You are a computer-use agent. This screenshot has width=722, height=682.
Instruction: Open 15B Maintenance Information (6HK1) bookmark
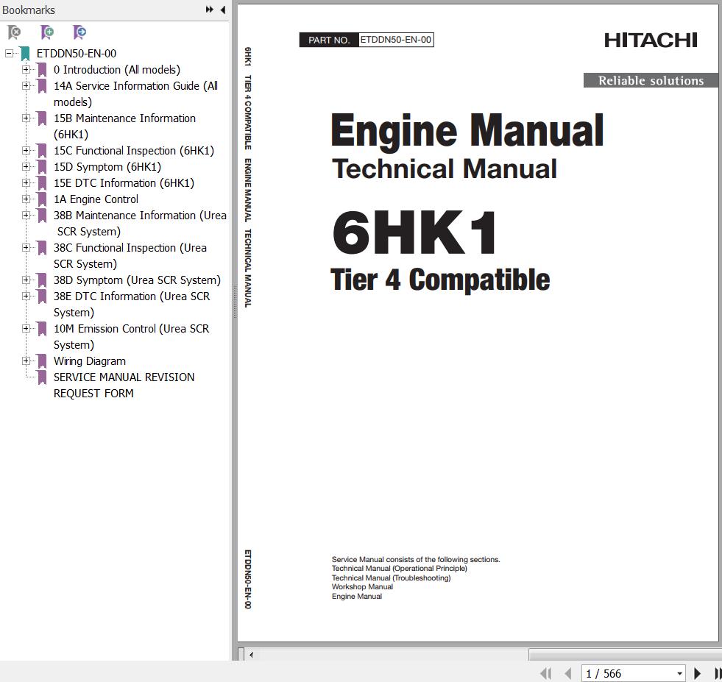[125, 127]
